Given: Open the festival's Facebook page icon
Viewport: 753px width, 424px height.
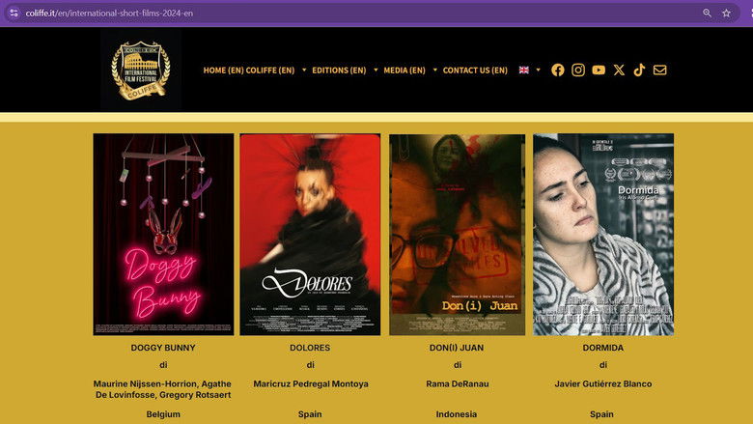Looking at the screenshot, I should tap(558, 70).
